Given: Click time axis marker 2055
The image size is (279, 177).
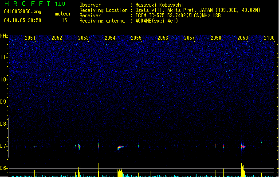Looking at the screenshot, I should pyautogui.click(x=136, y=38).
